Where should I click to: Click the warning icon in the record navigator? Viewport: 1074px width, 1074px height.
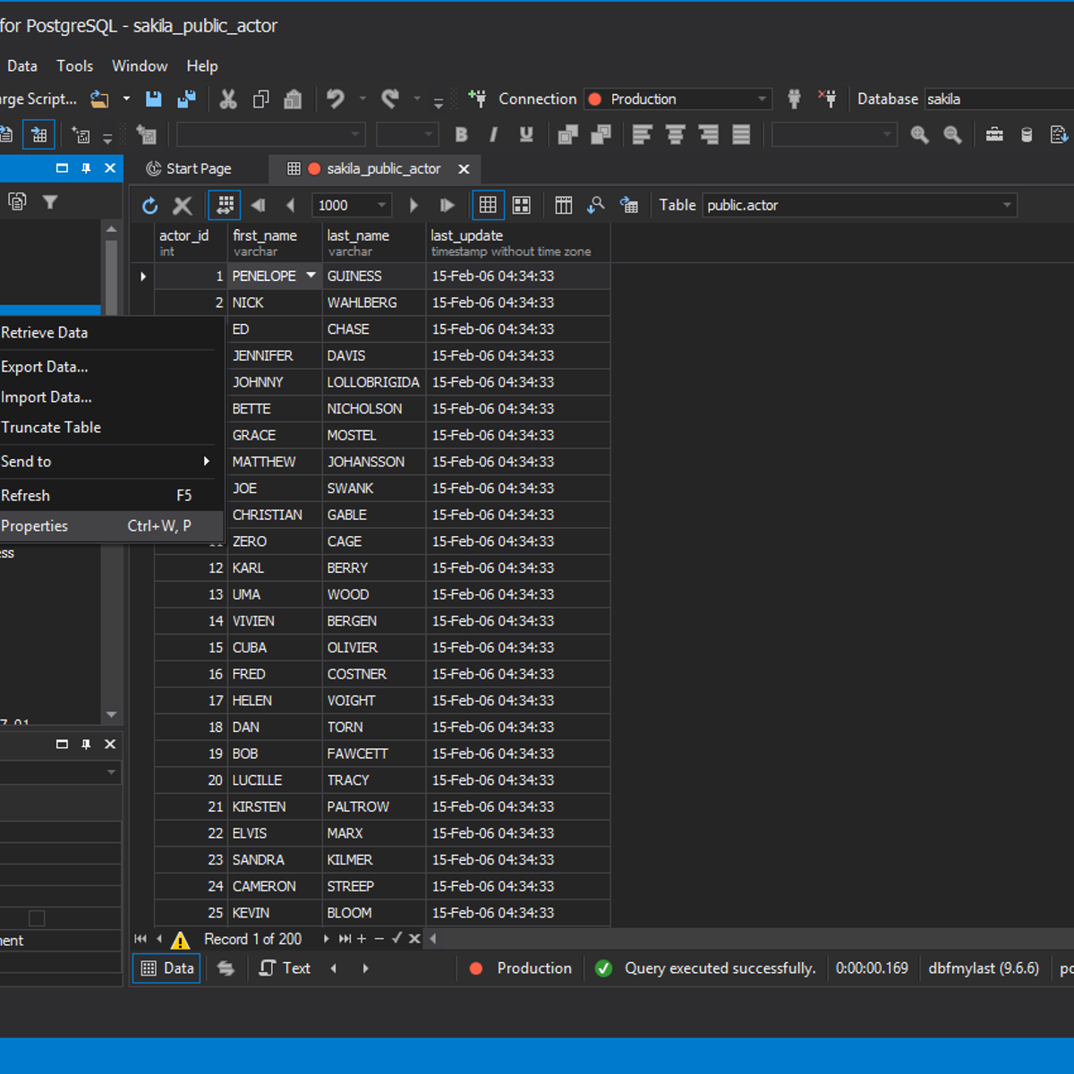tap(180, 939)
